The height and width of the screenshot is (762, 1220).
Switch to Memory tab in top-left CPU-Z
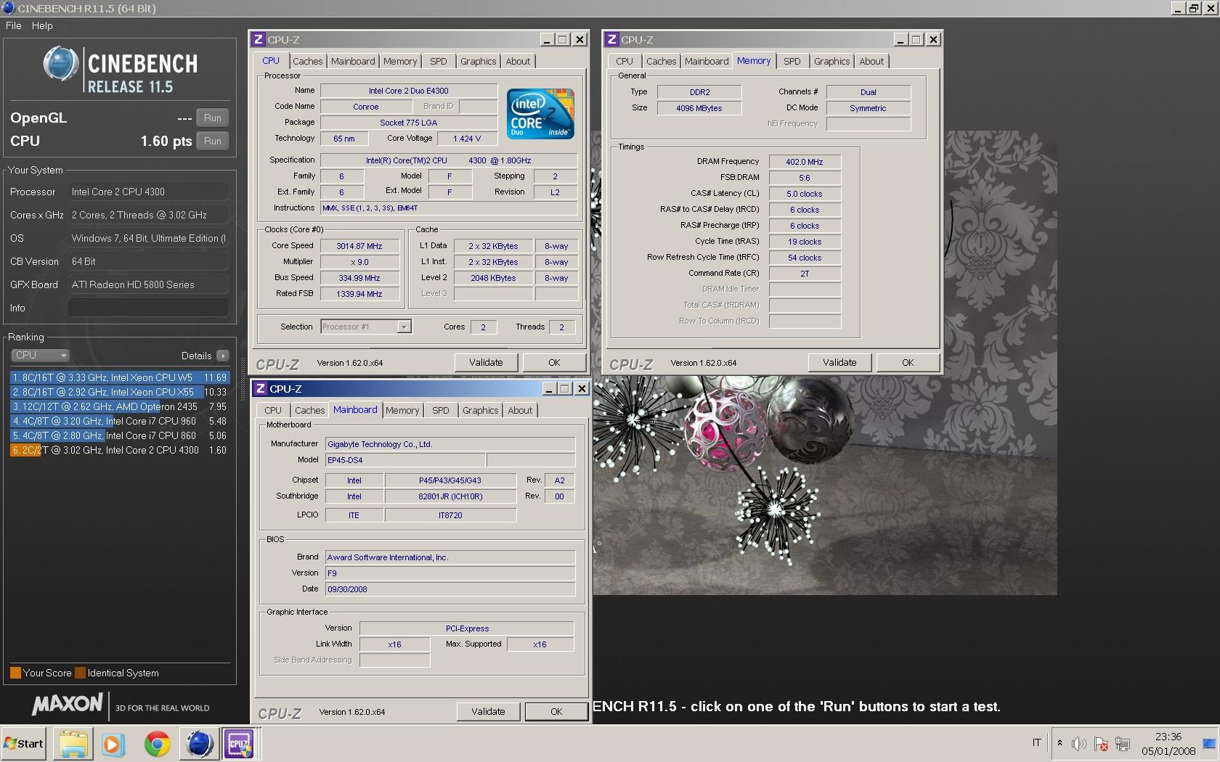pos(400,62)
